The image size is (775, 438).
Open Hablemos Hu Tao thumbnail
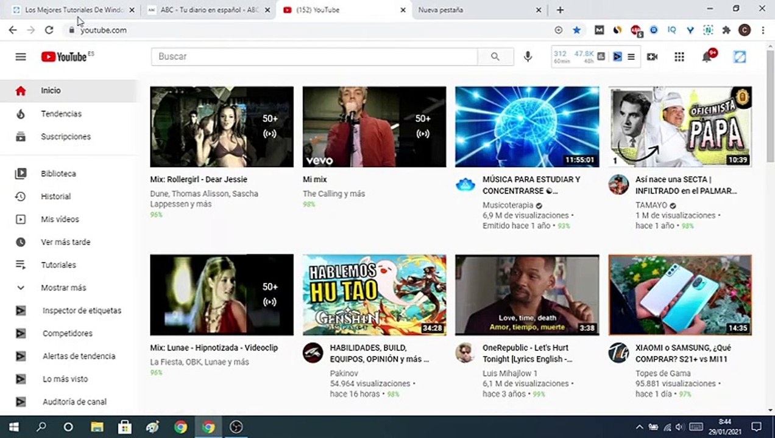pos(374,295)
